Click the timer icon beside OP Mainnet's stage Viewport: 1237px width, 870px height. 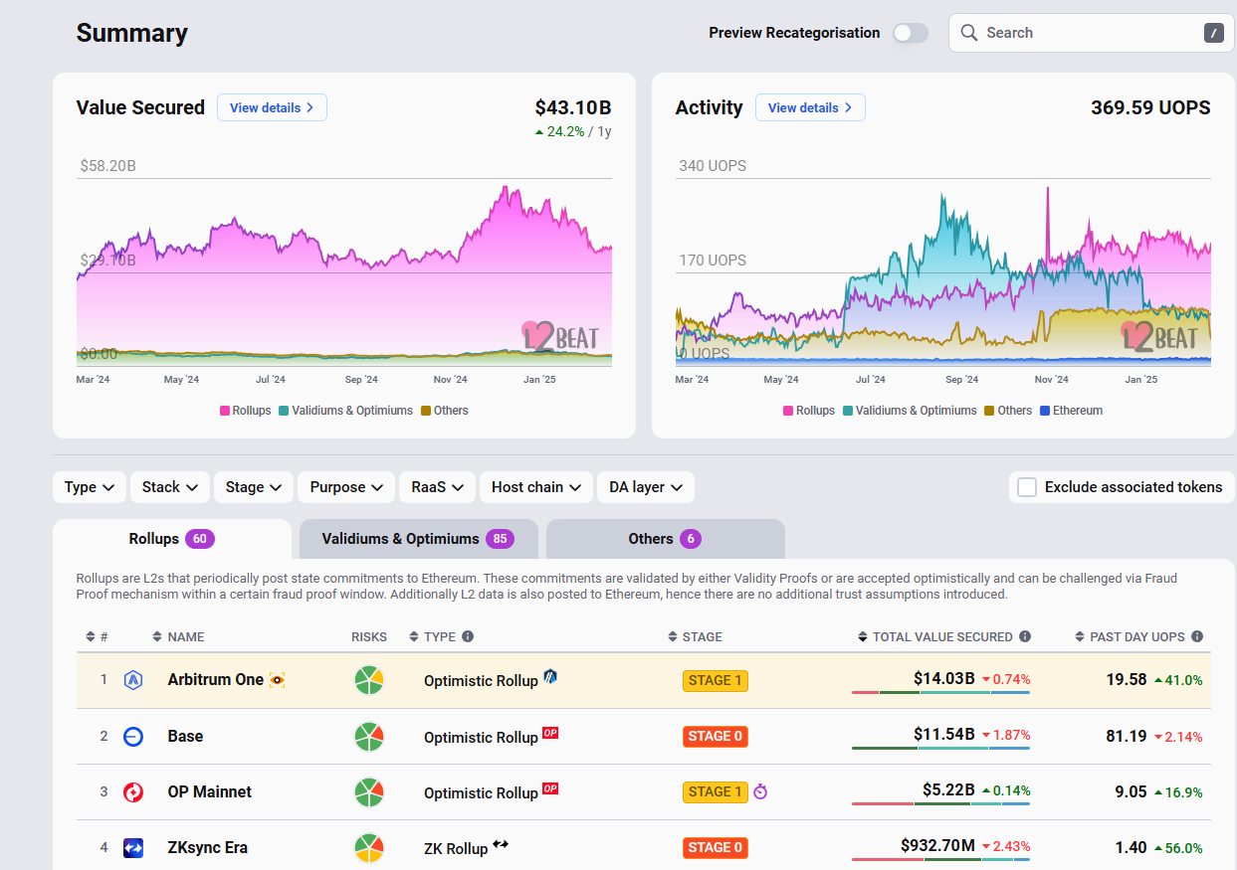click(x=761, y=792)
